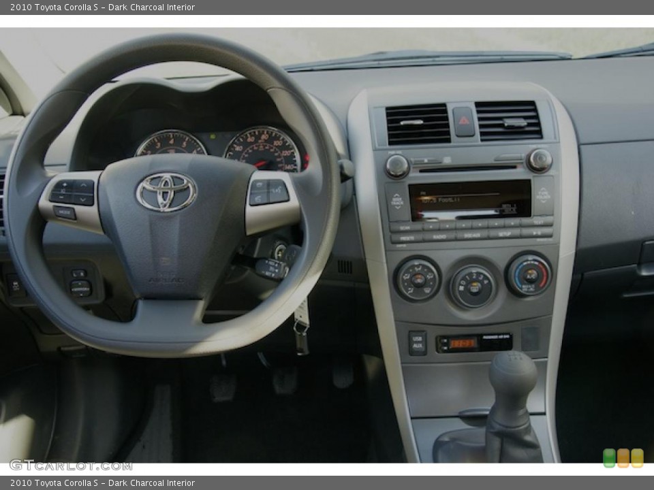Open the radio SETUP button

click(x=504, y=233)
